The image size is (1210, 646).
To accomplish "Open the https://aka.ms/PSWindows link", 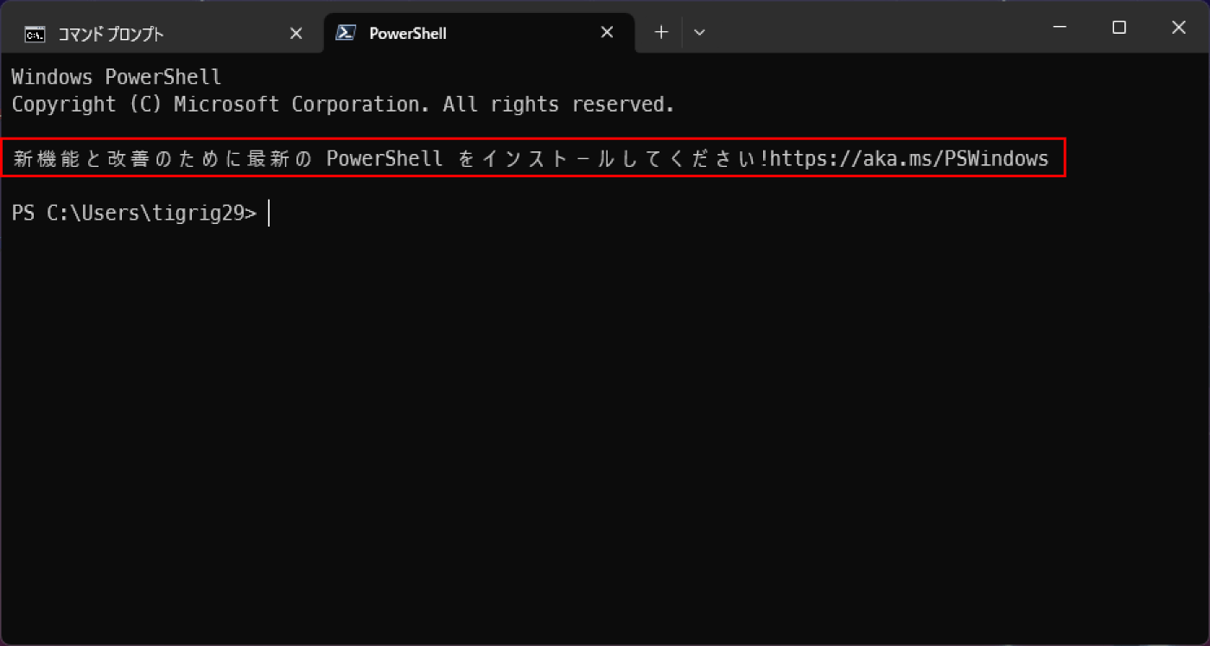I will coord(909,158).
